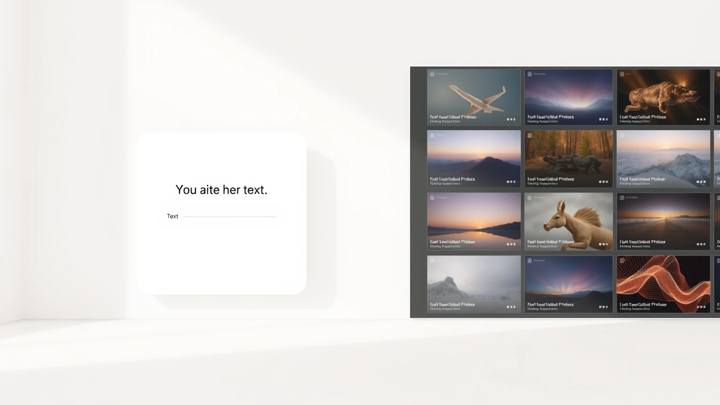Click the corner icon on the aircraft card

coord(432,74)
